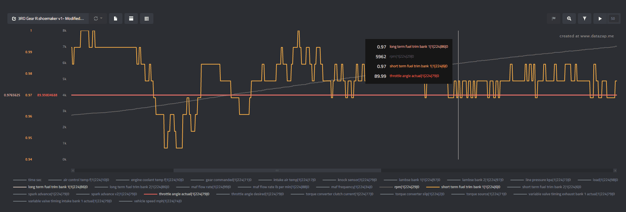Viewport: 626px width, 212px height.
Task: Open the funnel filter icon
Action: (x=585, y=19)
